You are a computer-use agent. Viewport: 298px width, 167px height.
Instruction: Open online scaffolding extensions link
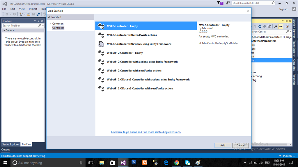(x=146, y=132)
